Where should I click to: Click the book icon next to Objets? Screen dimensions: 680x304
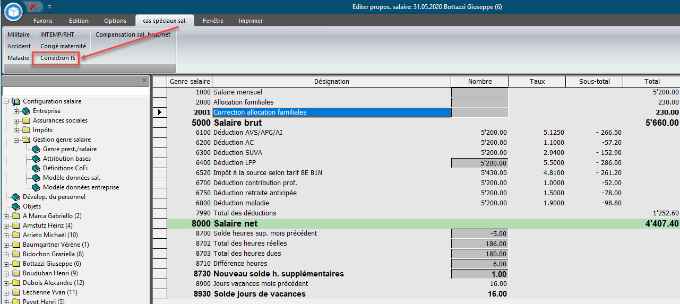16,206
